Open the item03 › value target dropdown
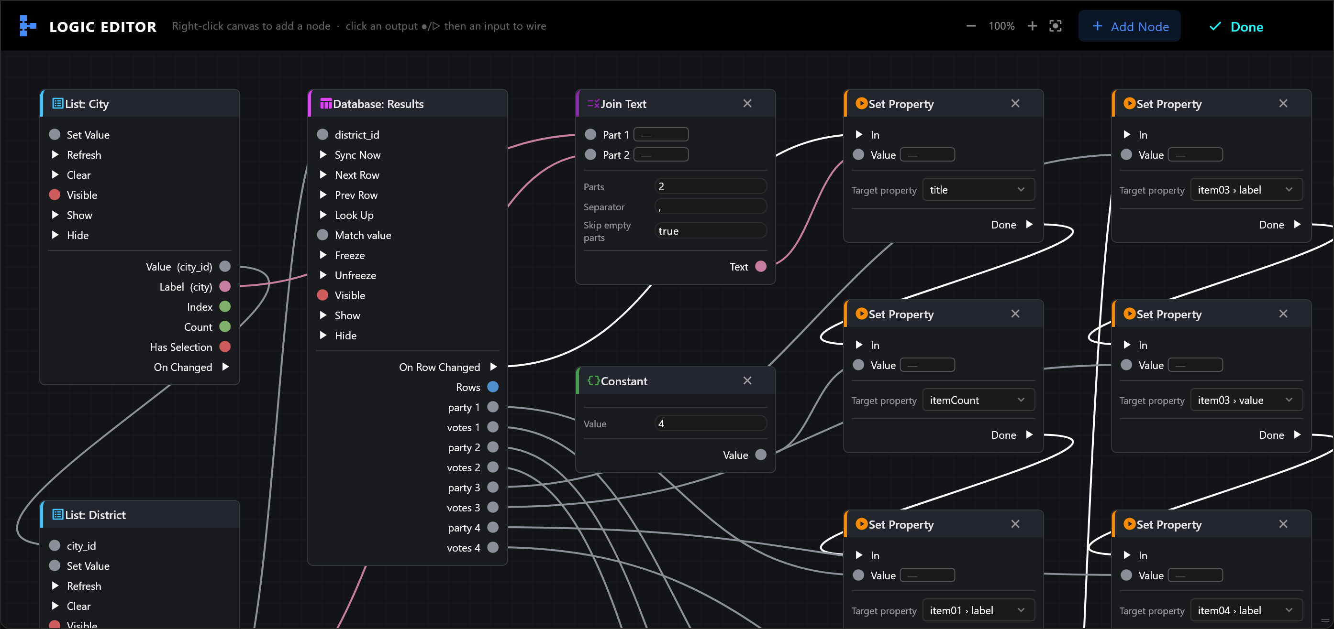This screenshot has width=1334, height=629. pos(1246,400)
